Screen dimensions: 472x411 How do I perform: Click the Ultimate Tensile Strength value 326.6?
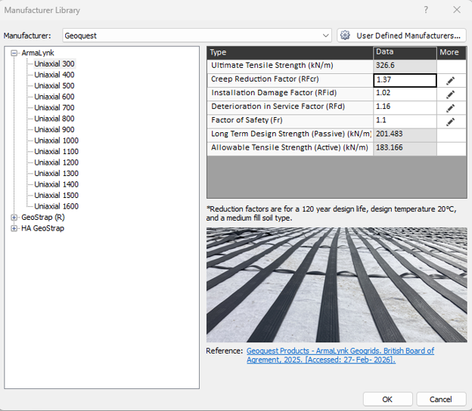(x=405, y=66)
